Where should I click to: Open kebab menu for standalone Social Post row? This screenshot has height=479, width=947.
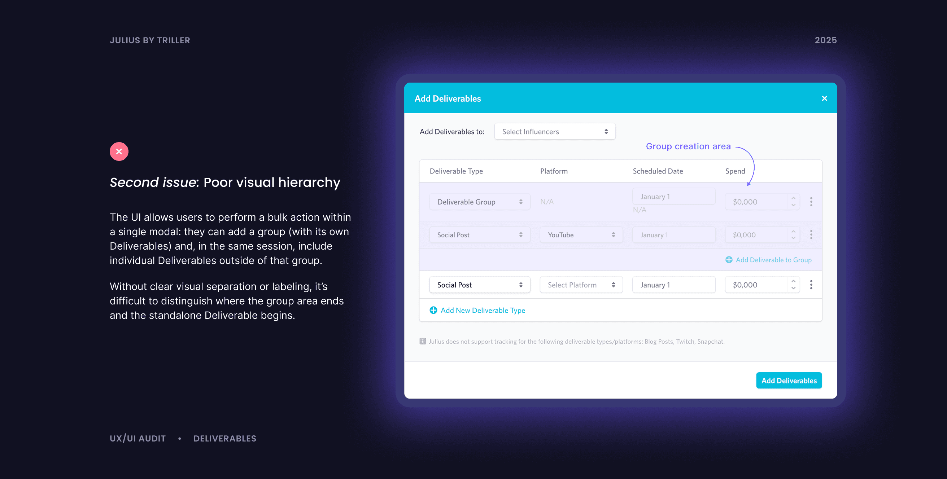coord(811,285)
